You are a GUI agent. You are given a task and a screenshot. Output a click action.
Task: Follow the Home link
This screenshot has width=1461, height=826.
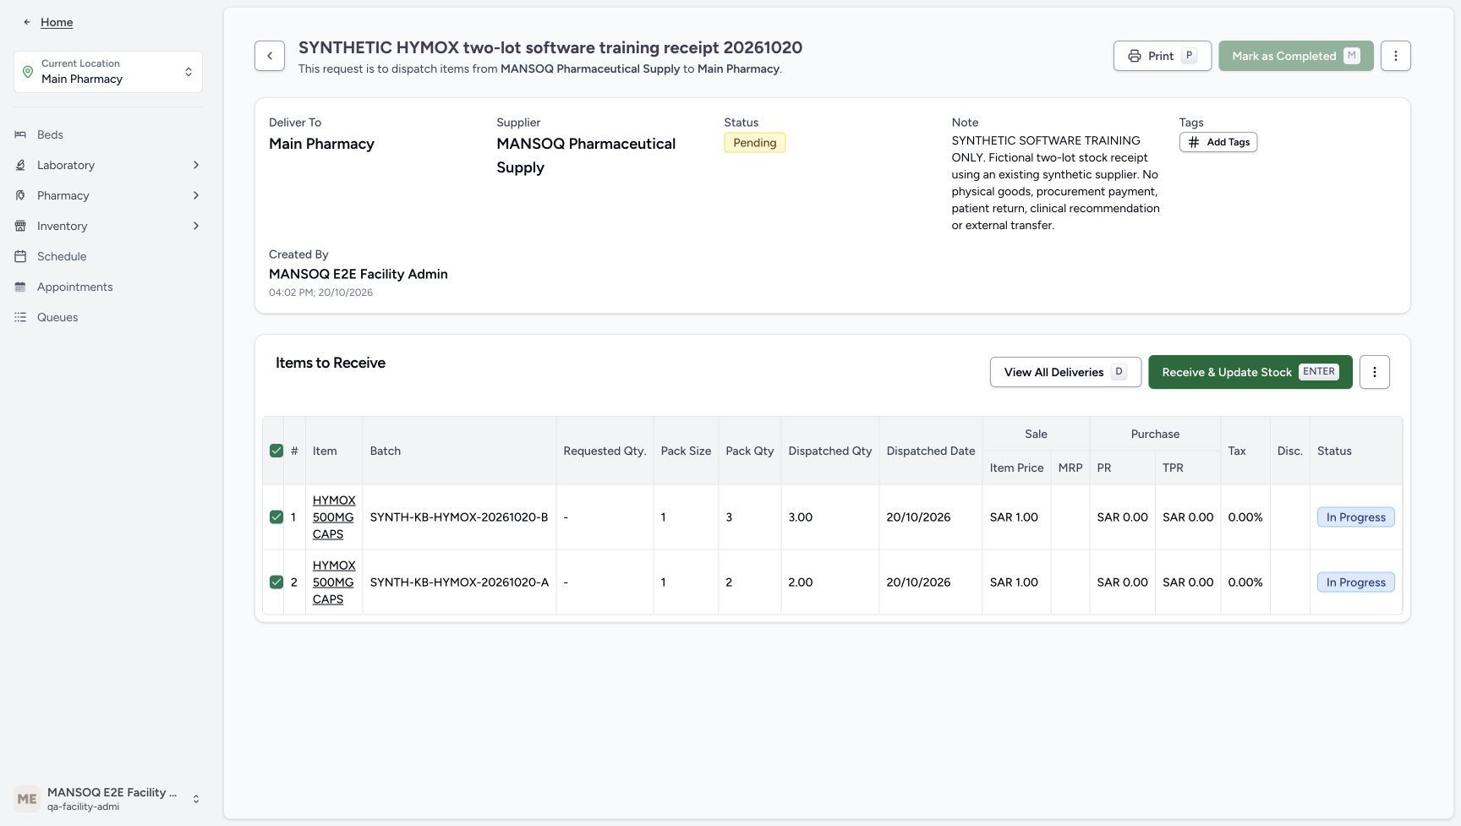pyautogui.click(x=57, y=22)
